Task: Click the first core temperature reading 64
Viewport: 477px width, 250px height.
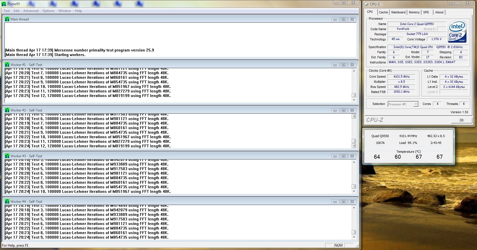Action: pos(377,157)
